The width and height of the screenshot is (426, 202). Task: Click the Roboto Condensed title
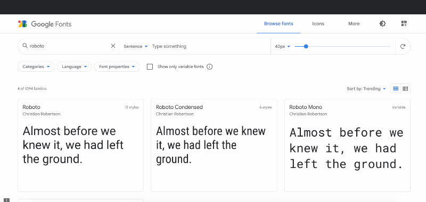179,107
